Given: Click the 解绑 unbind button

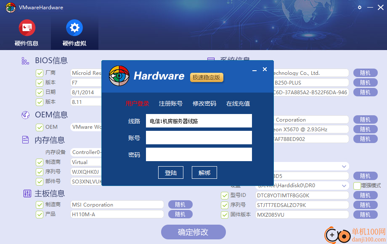Looking at the screenshot, I should pyautogui.click(x=204, y=172).
